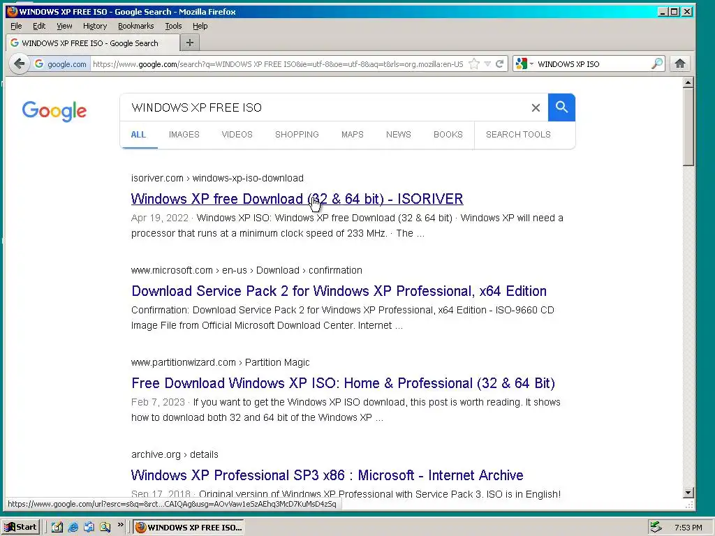Viewport: 715px width, 536px height.
Task: Bookmark this page with the star icon
Action: (x=474, y=64)
